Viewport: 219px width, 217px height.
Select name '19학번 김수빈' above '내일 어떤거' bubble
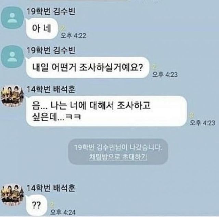tap(51, 50)
